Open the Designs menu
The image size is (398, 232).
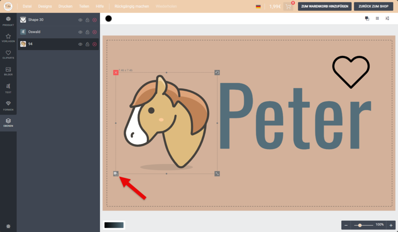coord(45,7)
